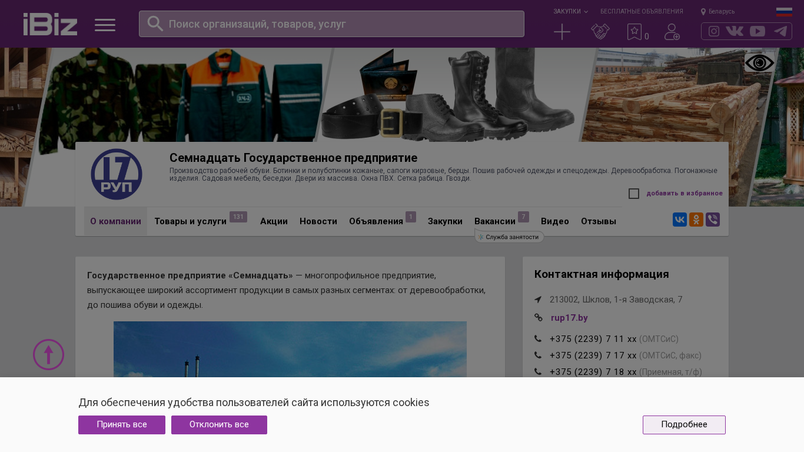
Task: Reveal phone +375 (2239) 7 17 xx
Action: (593, 355)
